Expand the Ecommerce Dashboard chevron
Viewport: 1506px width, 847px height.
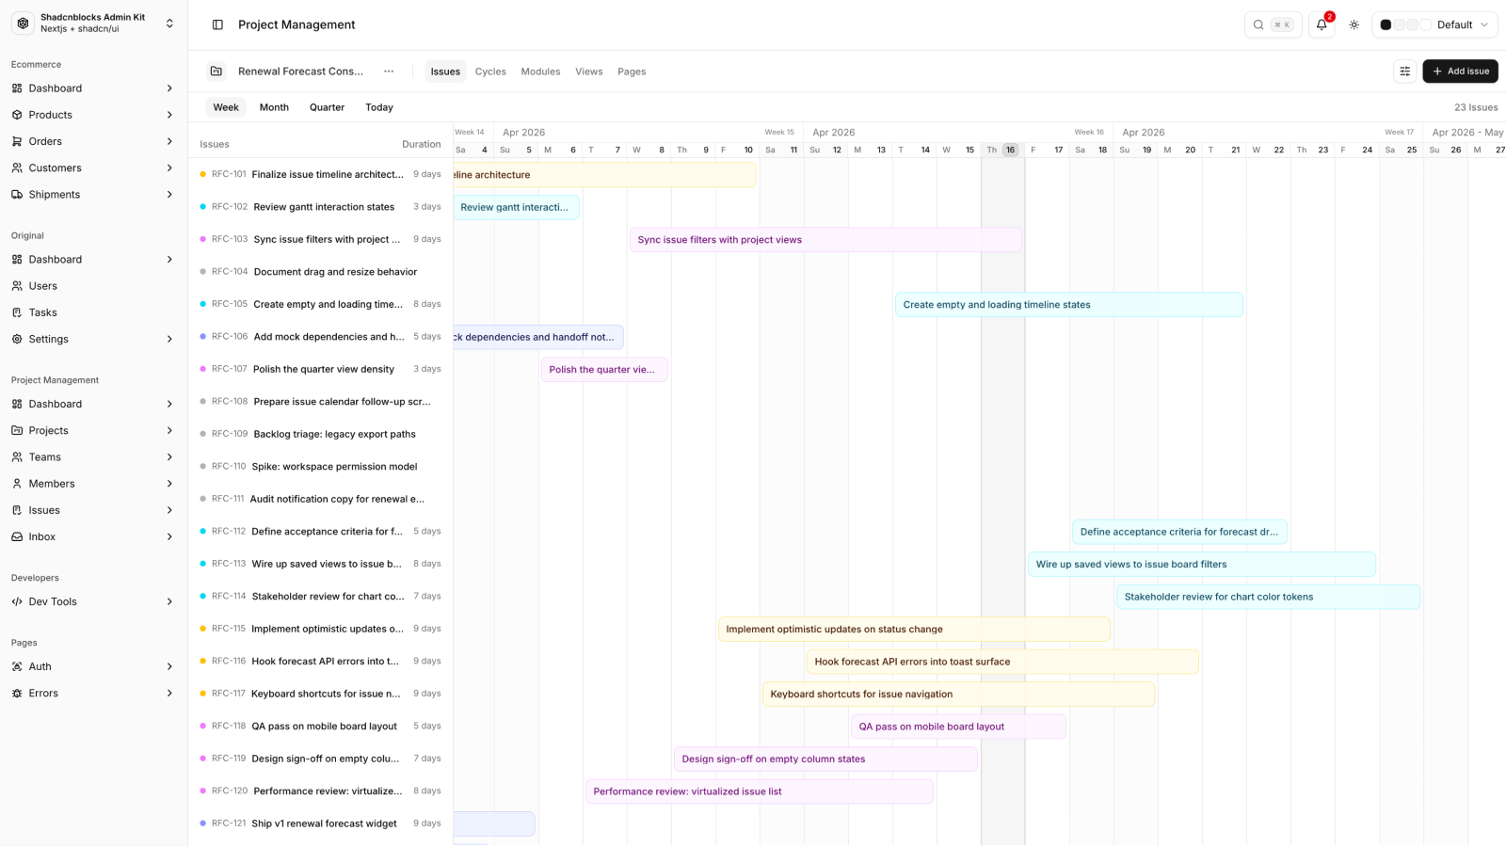pyautogui.click(x=169, y=88)
